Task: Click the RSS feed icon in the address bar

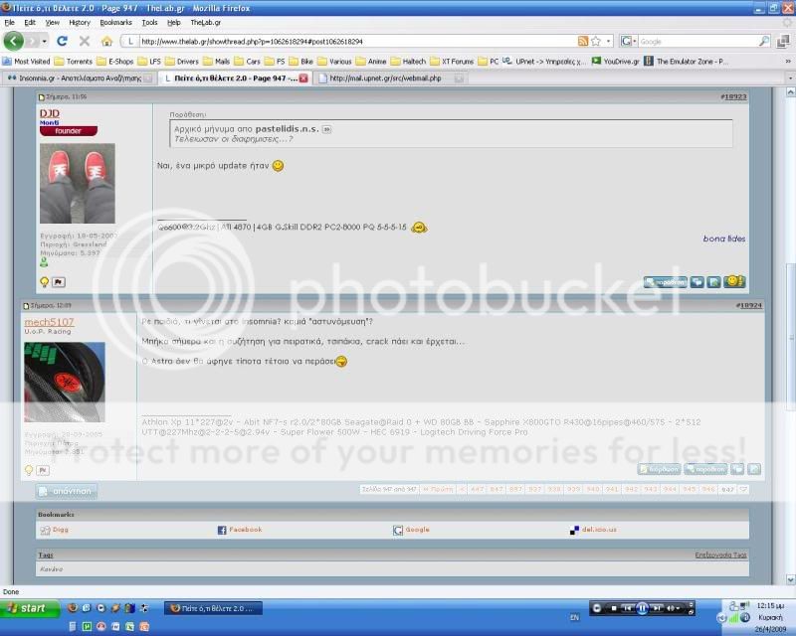Action: (x=583, y=42)
